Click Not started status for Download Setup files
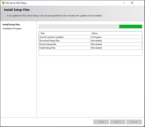This screenshot has width=145, height=127. tap(116, 41)
